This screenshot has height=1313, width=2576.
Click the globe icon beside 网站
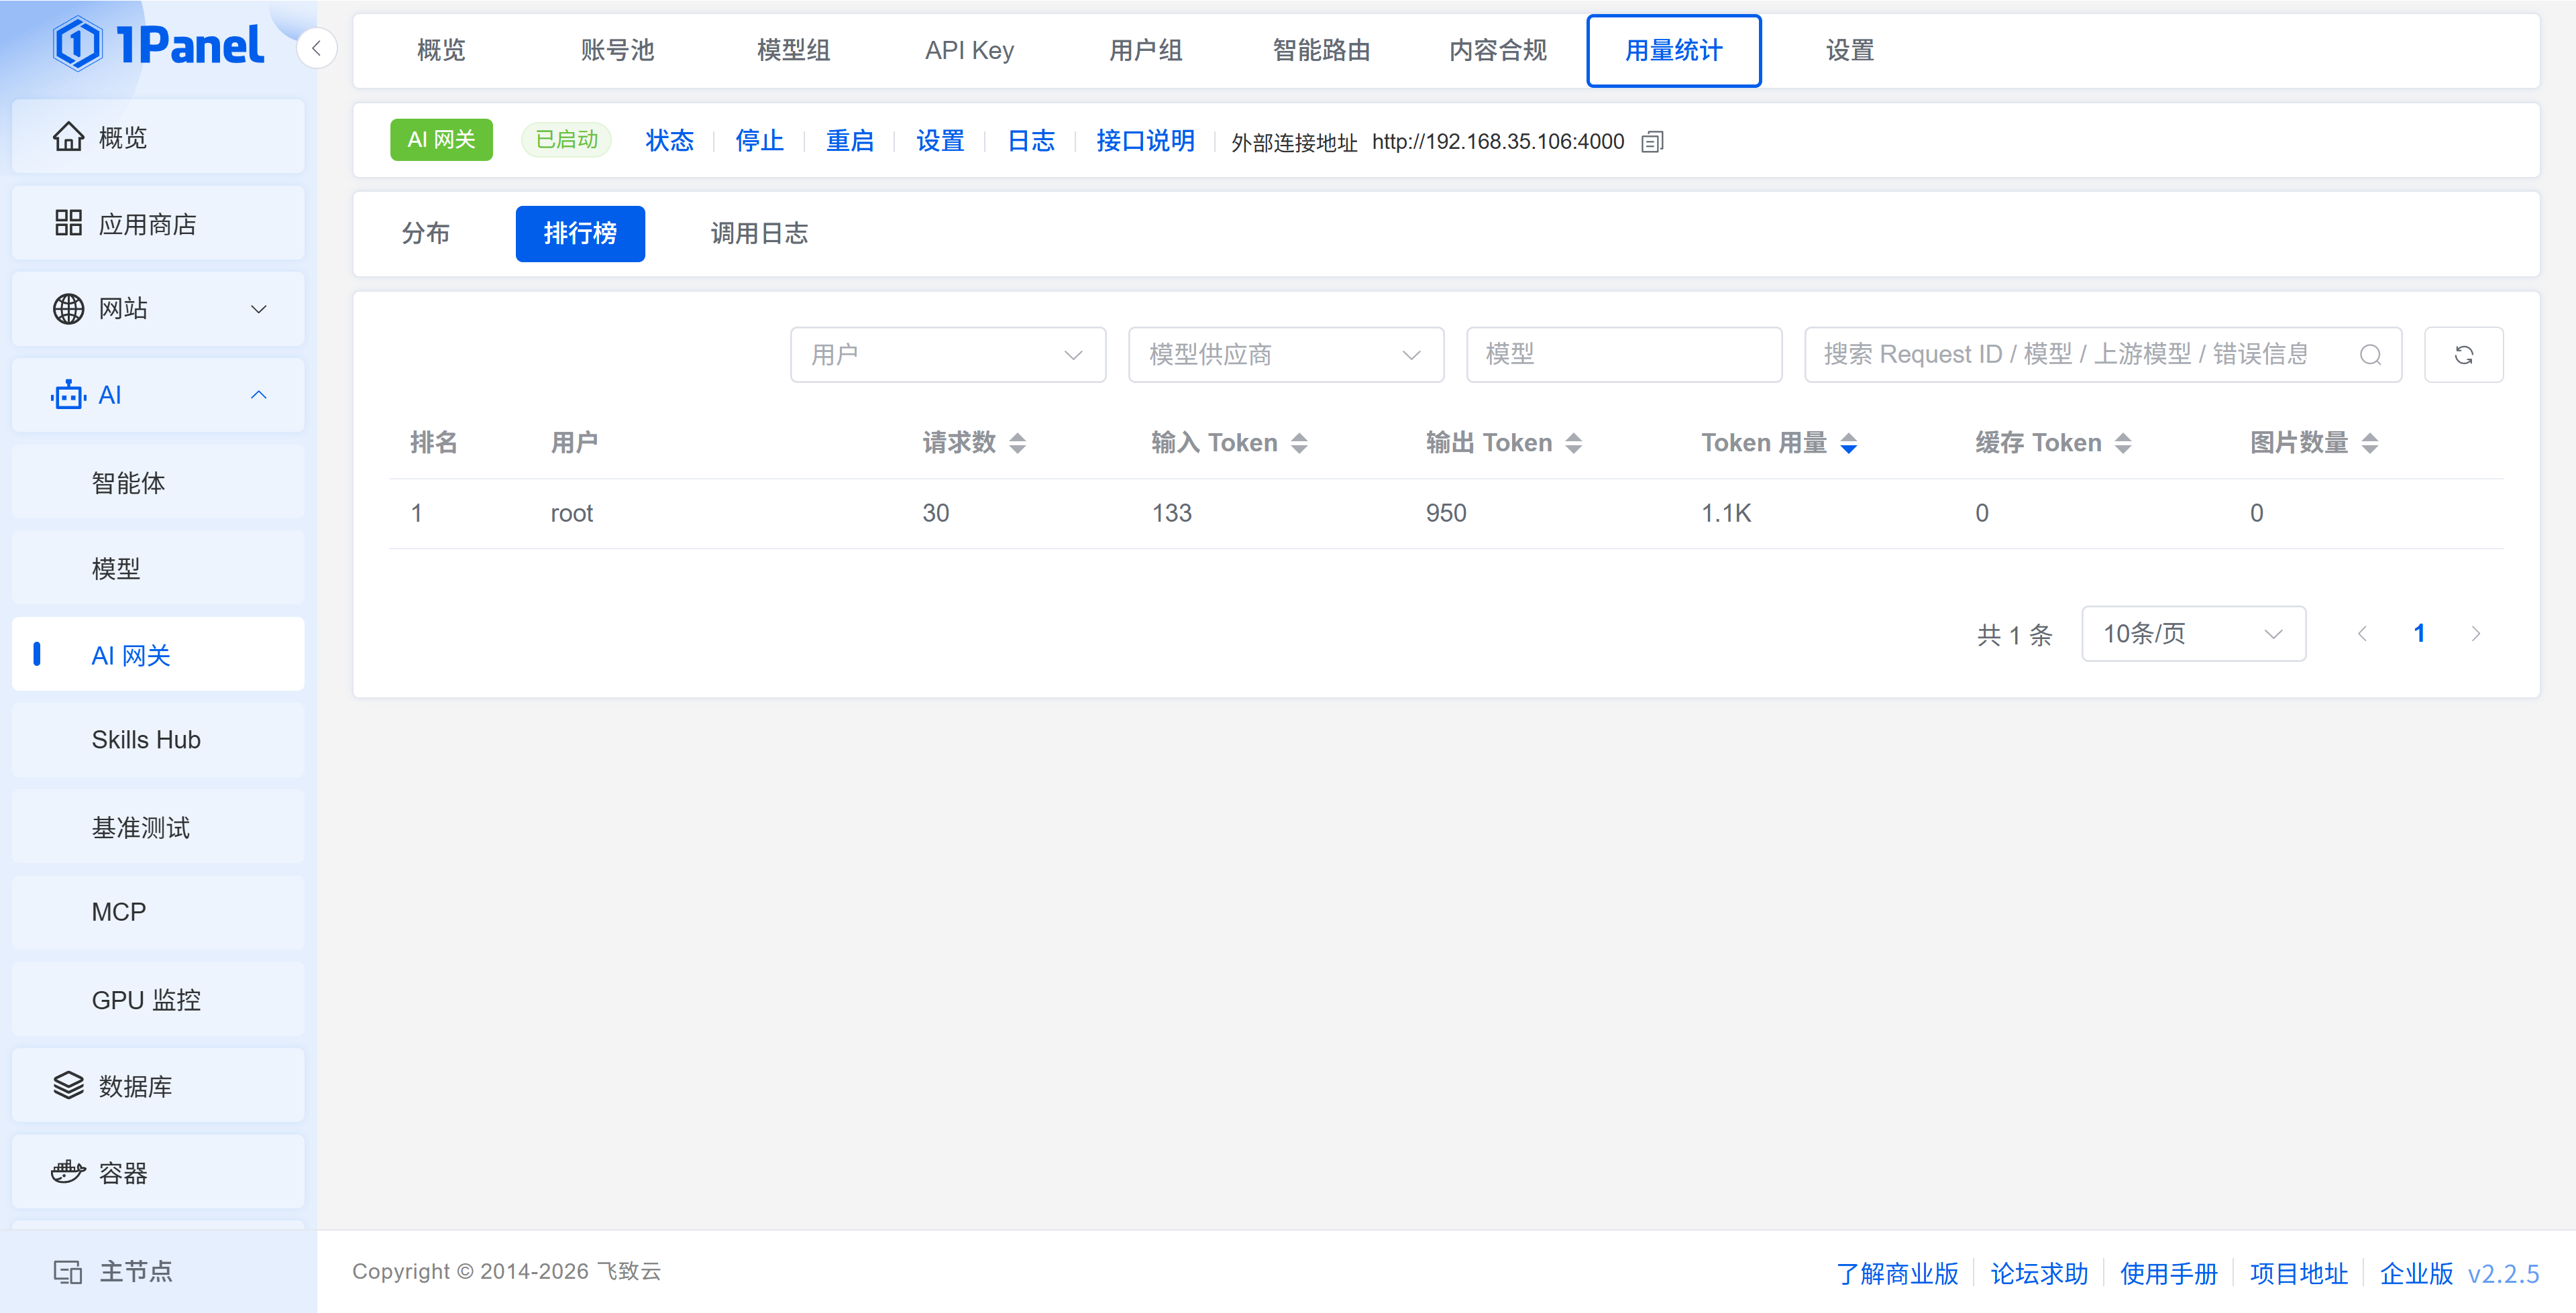pos(68,309)
